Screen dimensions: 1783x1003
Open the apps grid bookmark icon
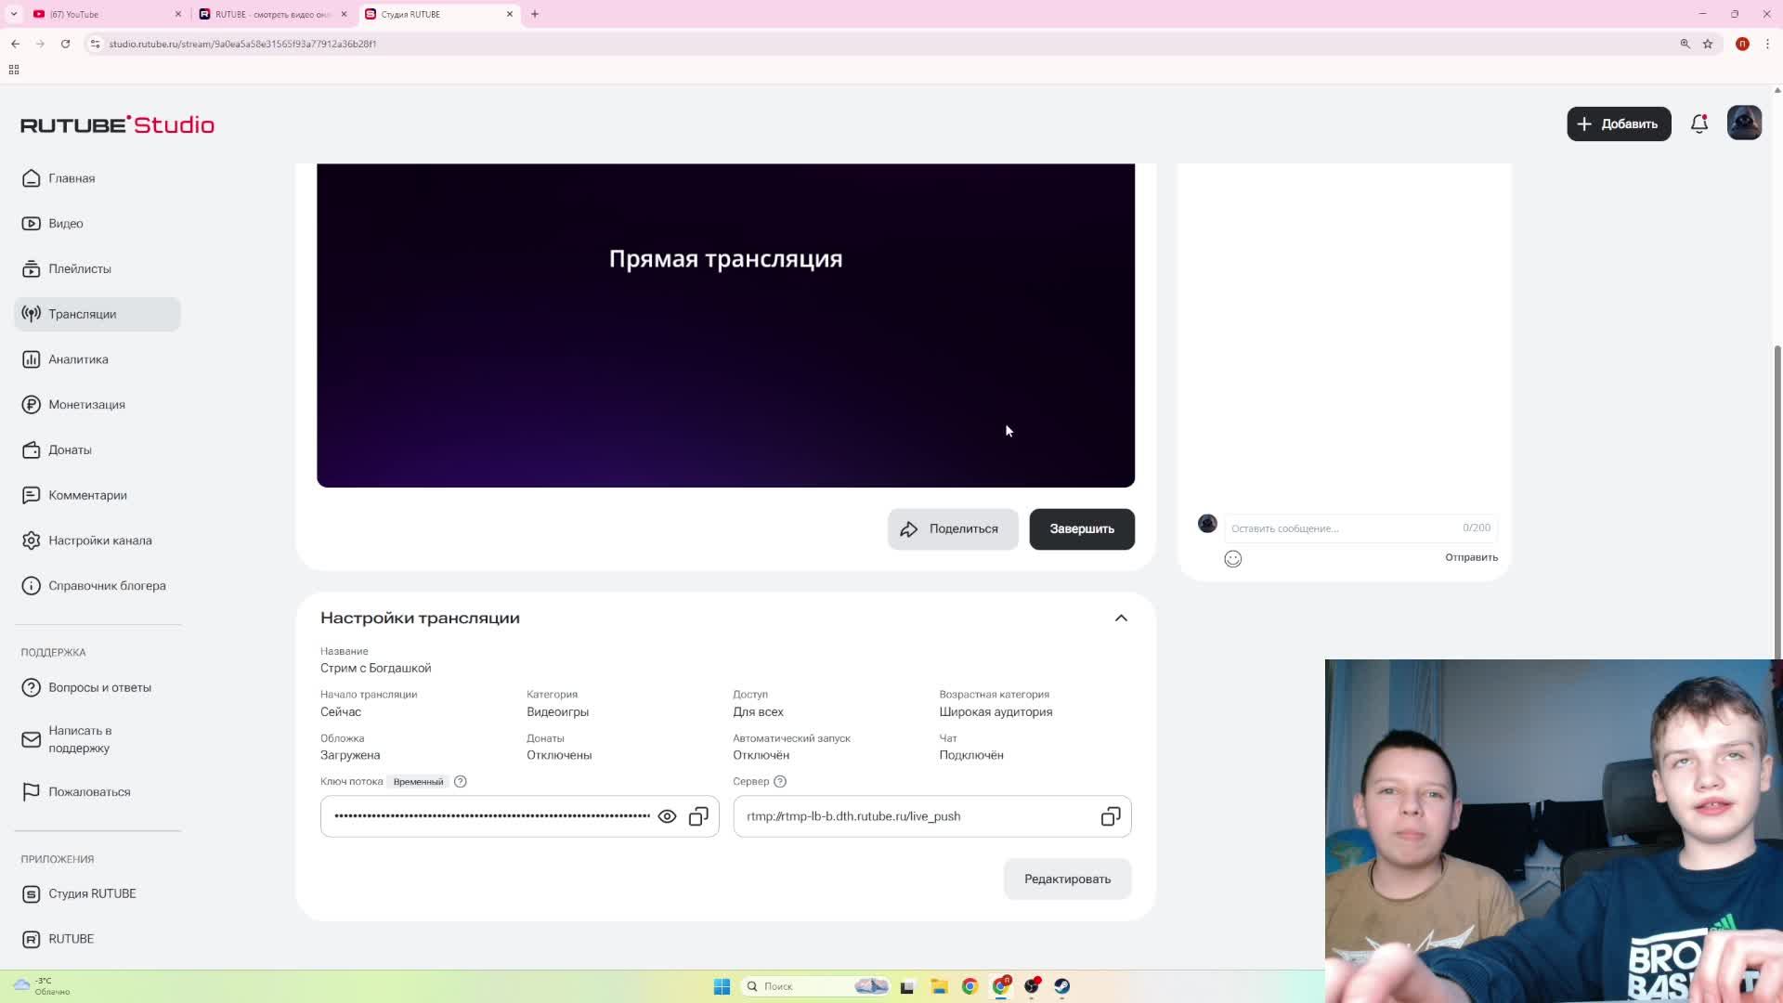pos(14,70)
